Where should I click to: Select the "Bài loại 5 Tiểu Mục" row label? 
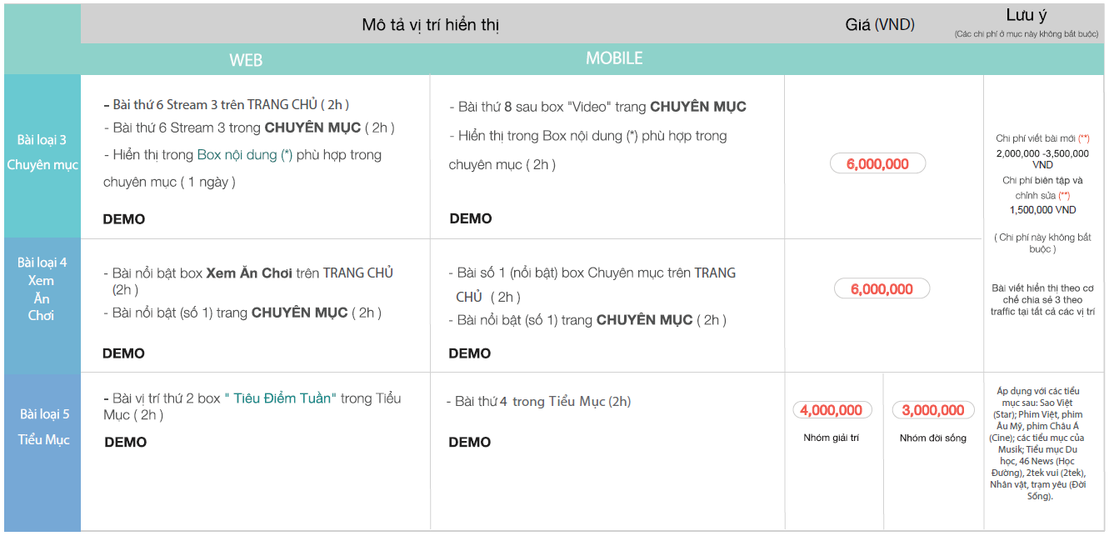click(x=42, y=427)
